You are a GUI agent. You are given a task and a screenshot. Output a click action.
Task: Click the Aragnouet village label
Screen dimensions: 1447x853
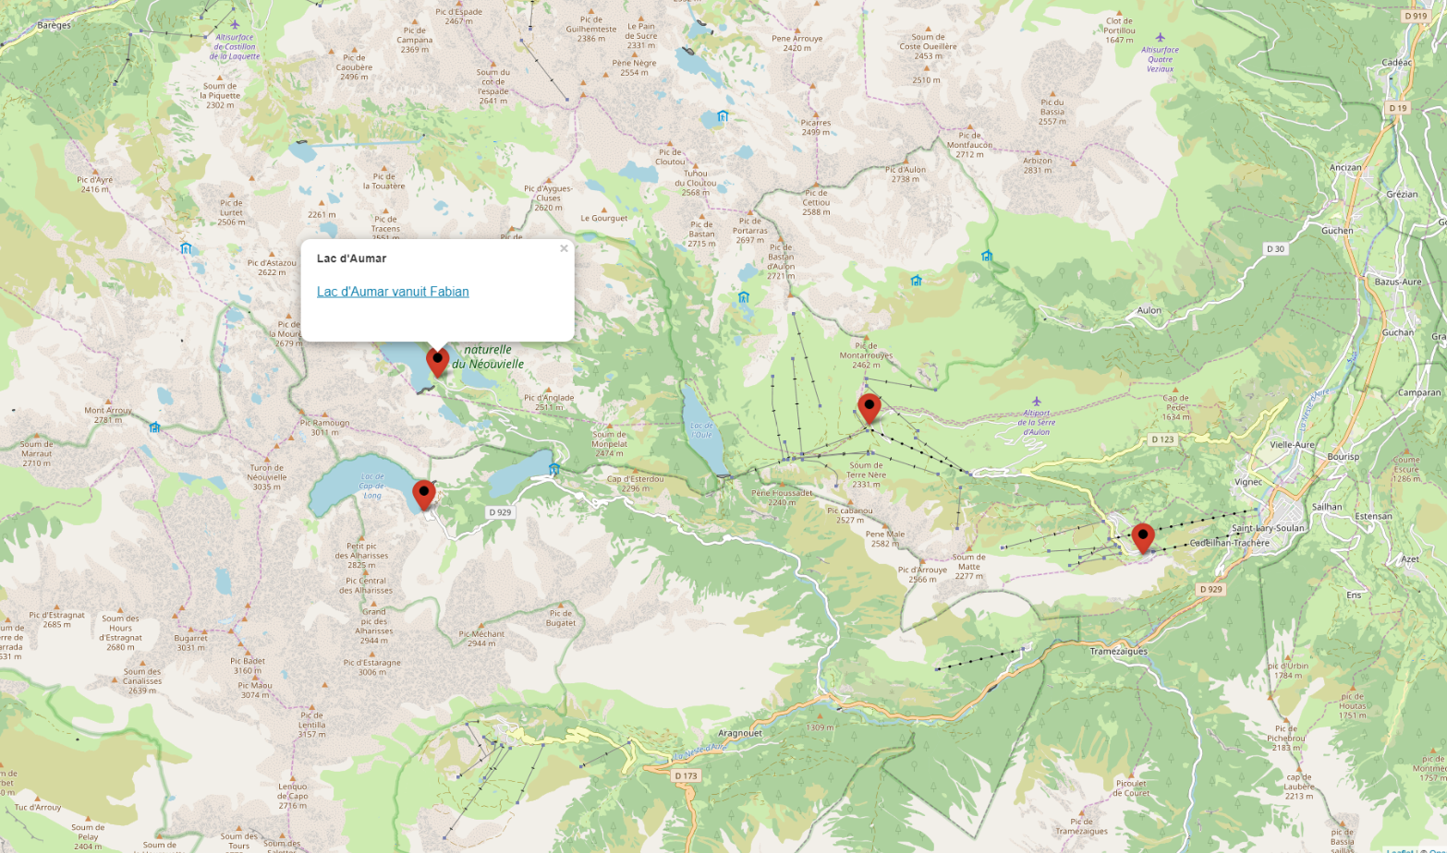pyautogui.click(x=740, y=733)
